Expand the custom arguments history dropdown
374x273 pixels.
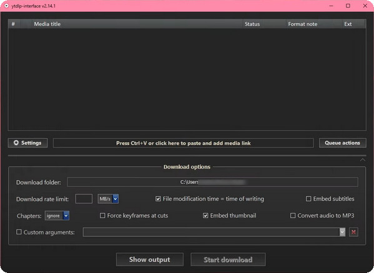coord(342,232)
